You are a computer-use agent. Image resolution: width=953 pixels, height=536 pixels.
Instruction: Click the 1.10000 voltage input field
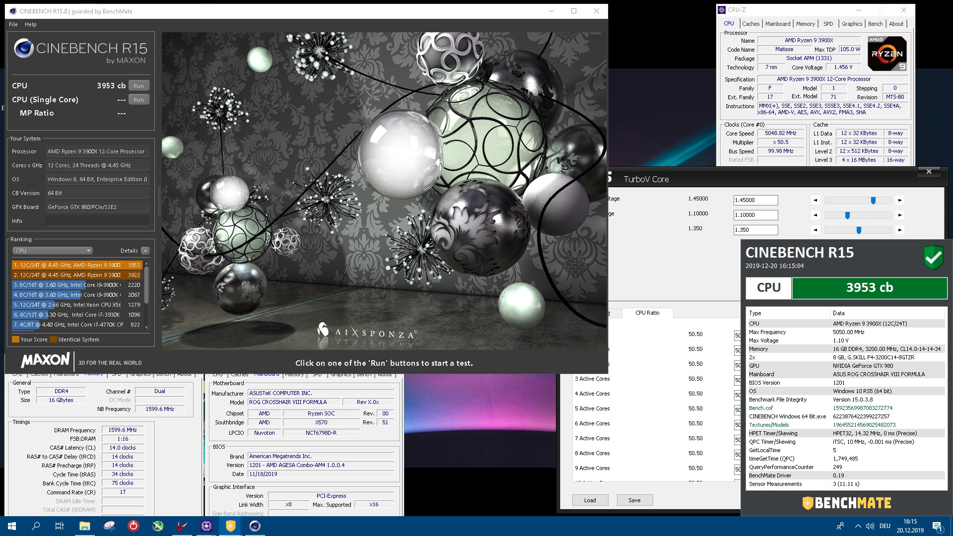click(x=756, y=215)
